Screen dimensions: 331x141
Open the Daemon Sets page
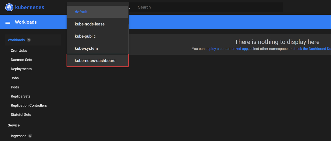(21, 60)
